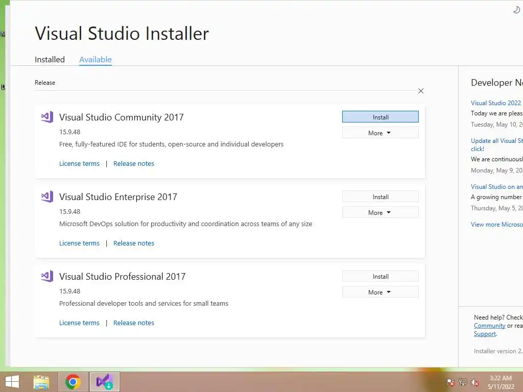This screenshot has height=392, width=523.
Task: Toggle the dark theme moon icon
Action: [516, 10]
